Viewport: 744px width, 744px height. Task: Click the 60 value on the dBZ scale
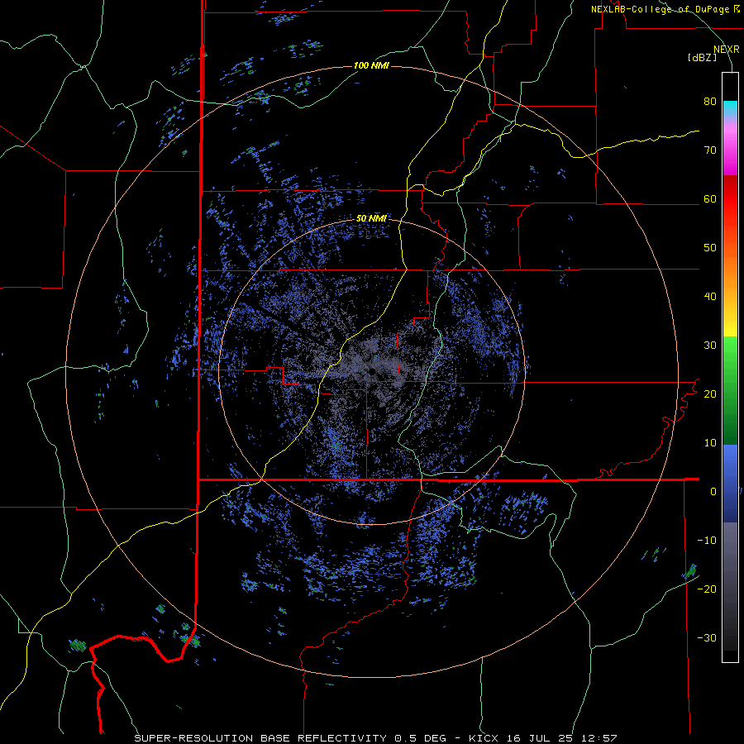pos(710,198)
